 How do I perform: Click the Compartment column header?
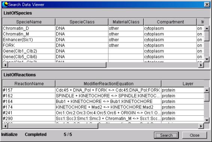coord(170,22)
